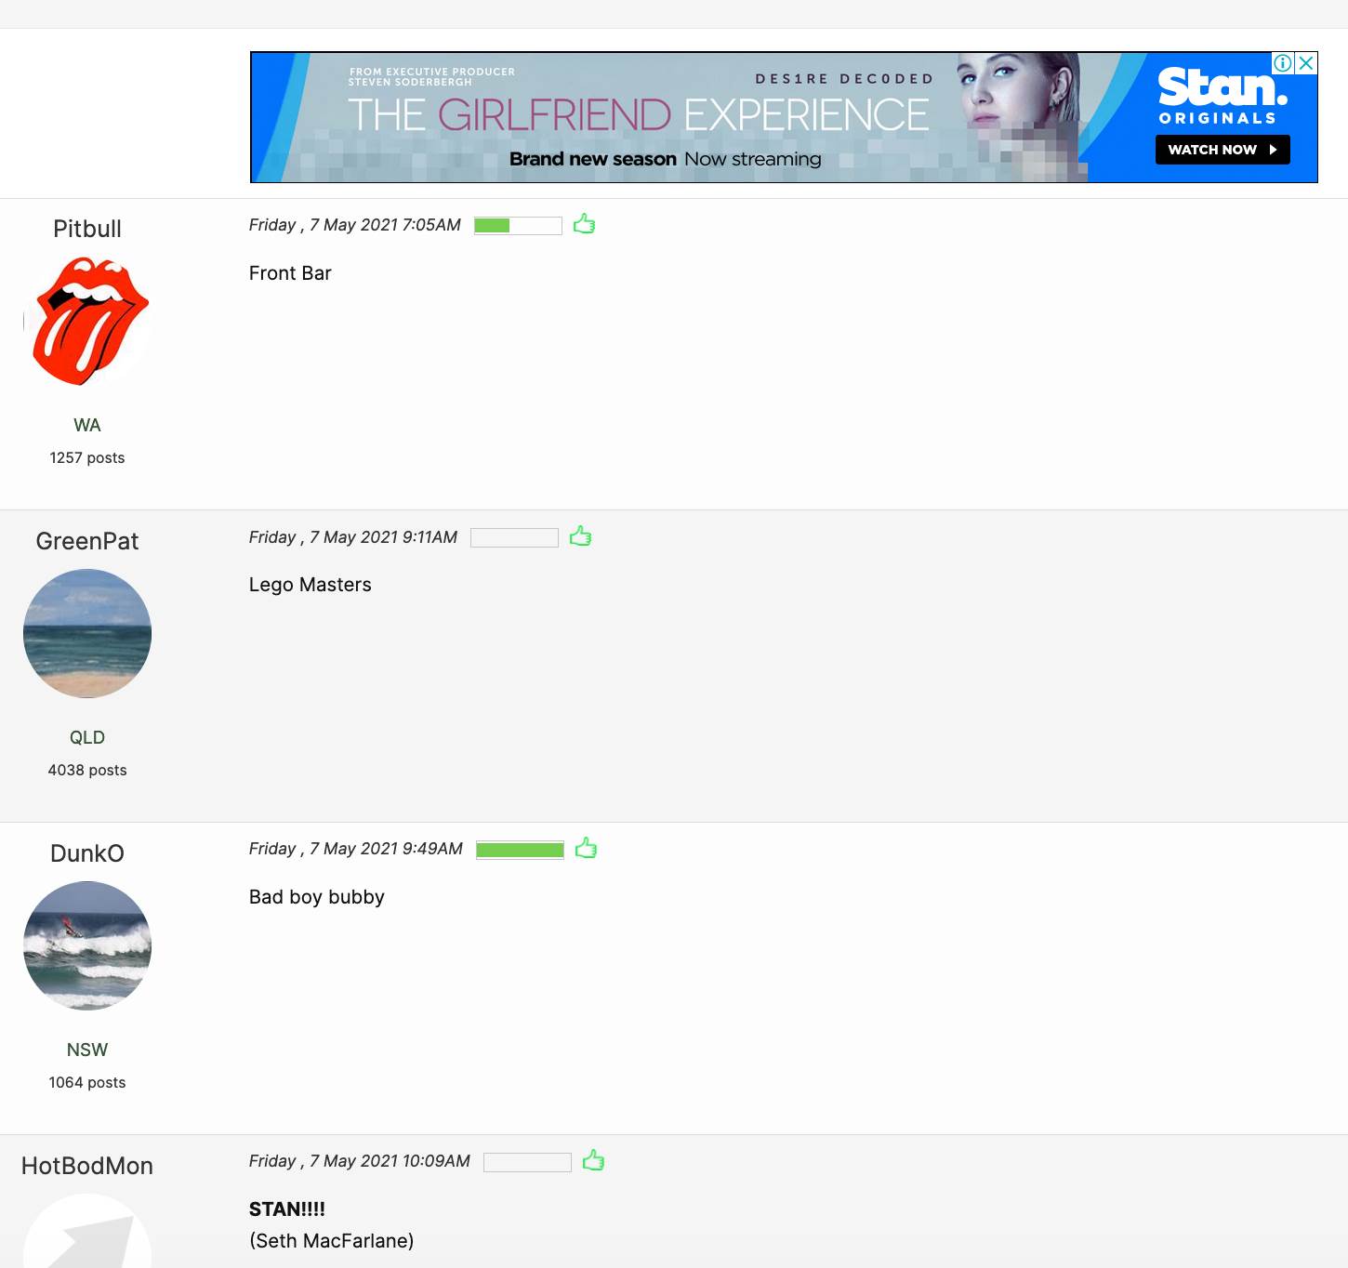
Task: Click GreenPat's beach avatar picture
Action: [87, 634]
